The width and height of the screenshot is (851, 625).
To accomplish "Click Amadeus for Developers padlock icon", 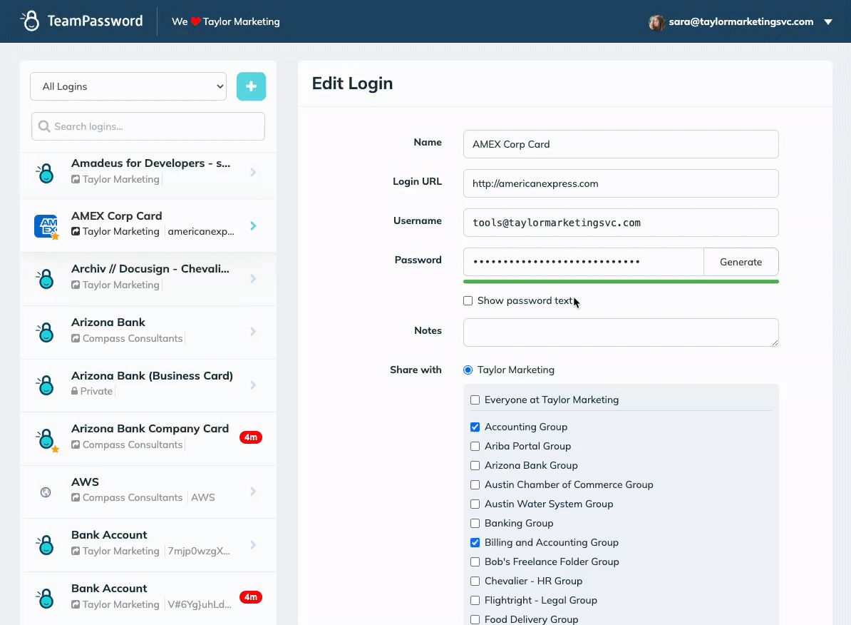I will point(46,173).
